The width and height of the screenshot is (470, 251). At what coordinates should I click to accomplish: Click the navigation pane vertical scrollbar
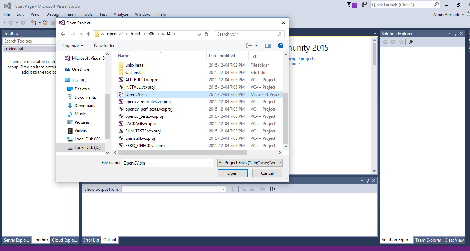[x=107, y=117]
